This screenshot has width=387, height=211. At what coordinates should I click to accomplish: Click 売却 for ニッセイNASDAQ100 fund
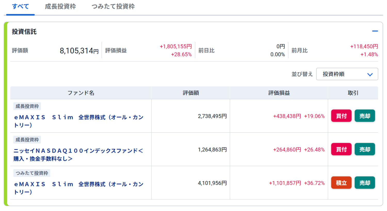click(365, 149)
